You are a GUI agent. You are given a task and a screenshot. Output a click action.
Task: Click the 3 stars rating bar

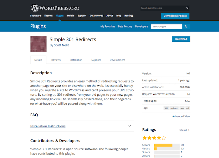(167, 152)
